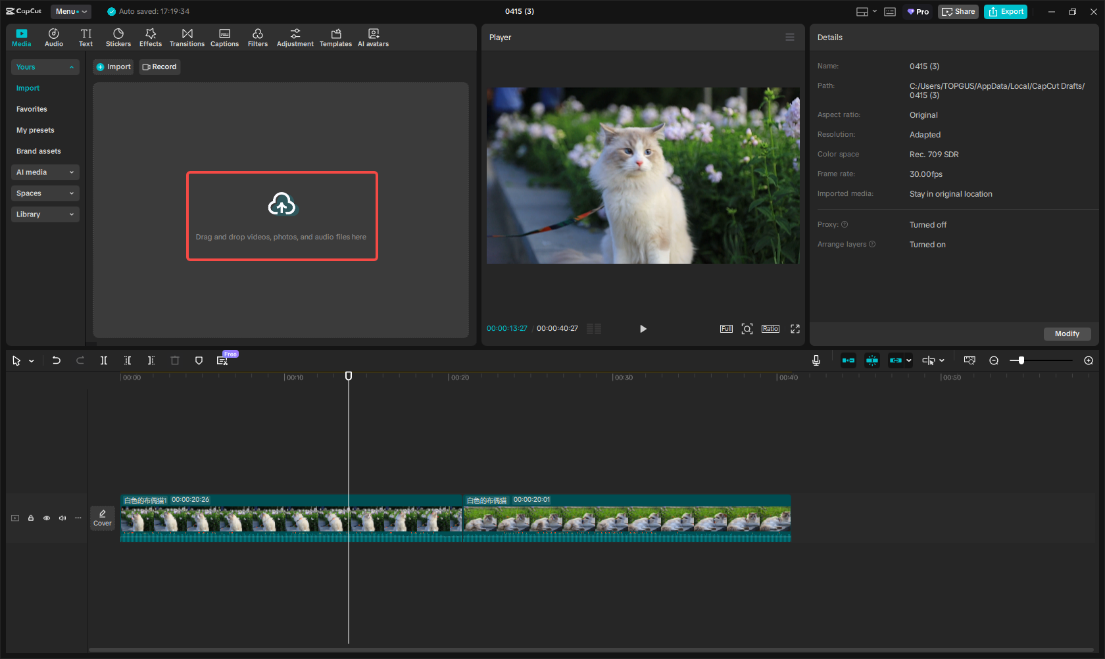Click the Undo arrow in timeline toolbar
This screenshot has height=659, width=1105.
[x=57, y=360]
